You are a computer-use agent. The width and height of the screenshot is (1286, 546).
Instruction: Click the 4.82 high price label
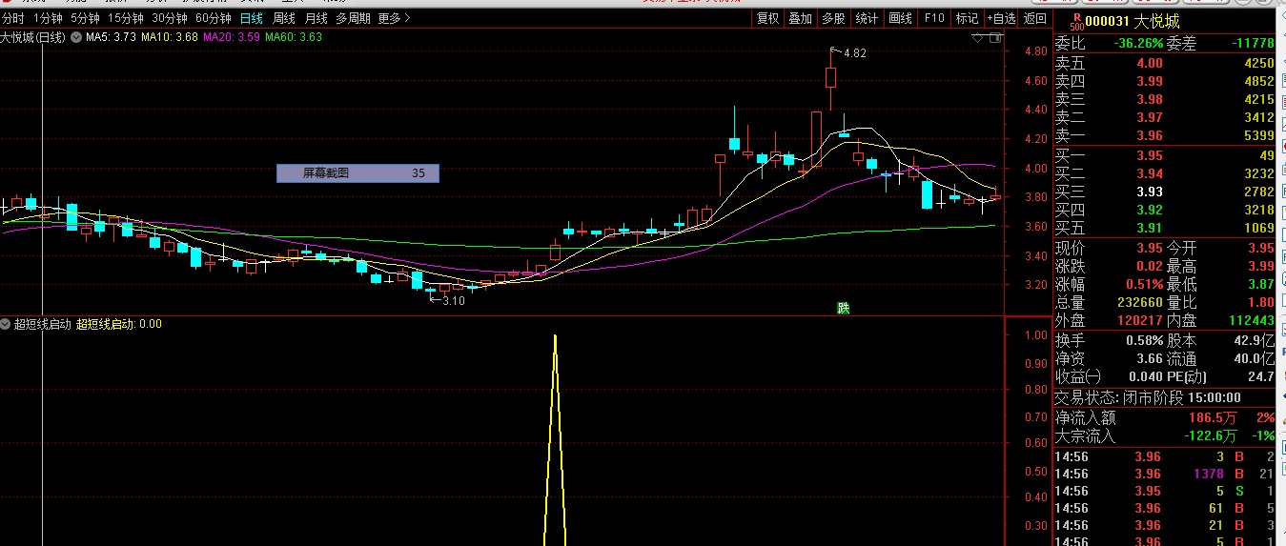[854, 53]
